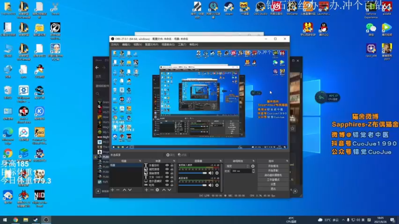Remove selected source with the minus icon

tap(152, 190)
